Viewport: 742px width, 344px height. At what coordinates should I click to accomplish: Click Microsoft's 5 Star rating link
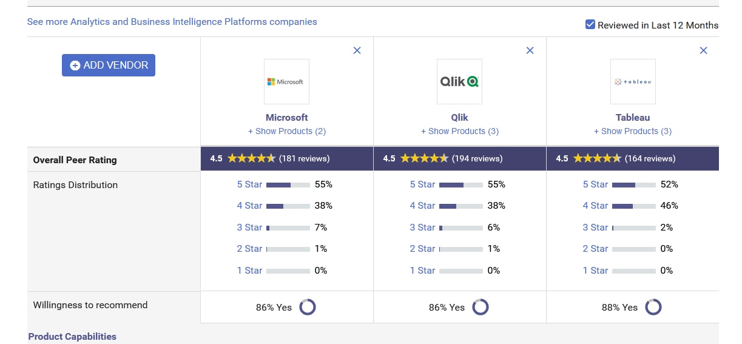tap(250, 184)
